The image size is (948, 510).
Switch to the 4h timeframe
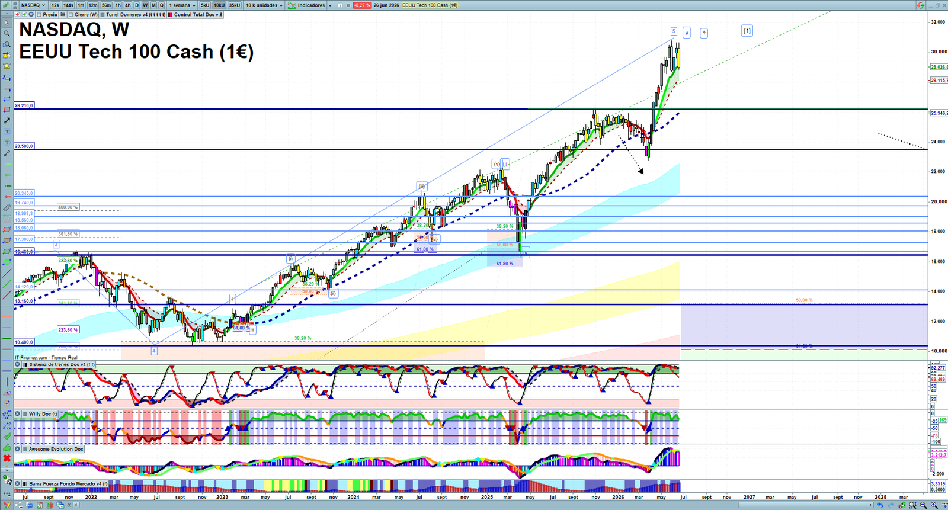(x=127, y=5)
